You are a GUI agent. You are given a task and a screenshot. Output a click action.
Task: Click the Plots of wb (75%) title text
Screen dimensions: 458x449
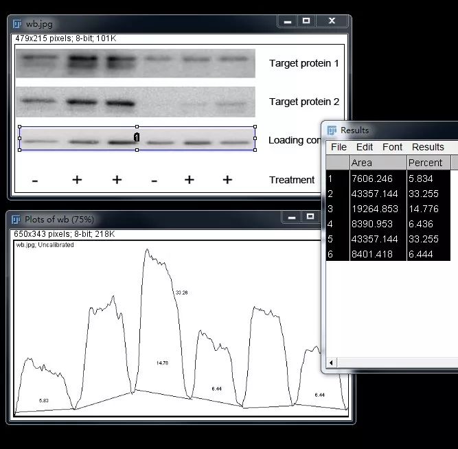(x=59, y=220)
